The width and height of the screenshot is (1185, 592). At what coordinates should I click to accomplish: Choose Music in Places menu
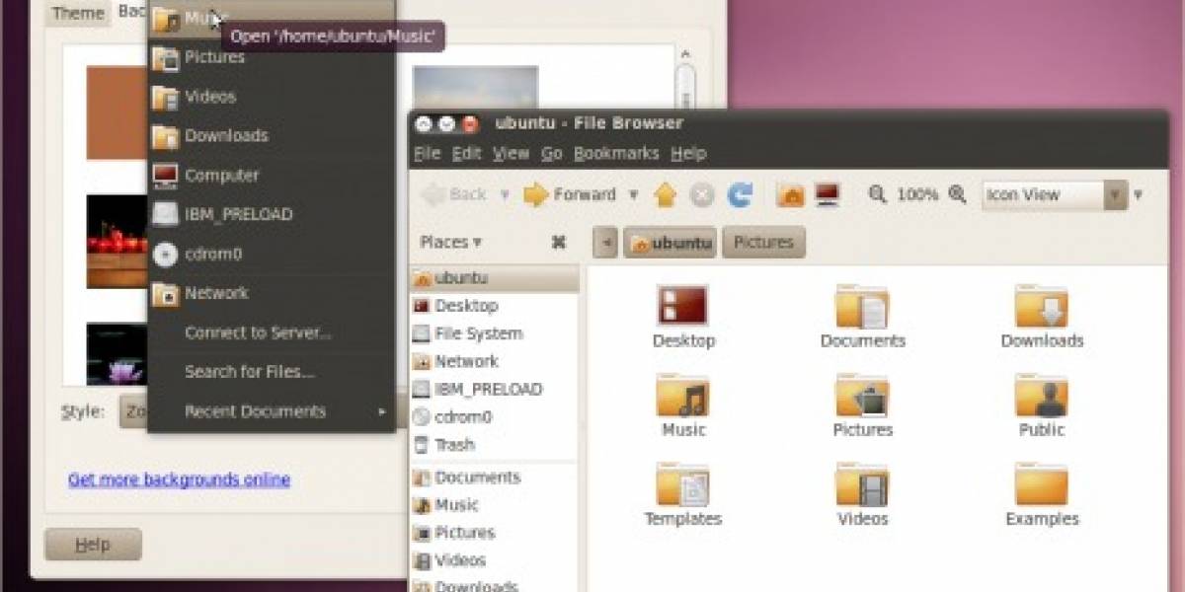click(x=272, y=18)
